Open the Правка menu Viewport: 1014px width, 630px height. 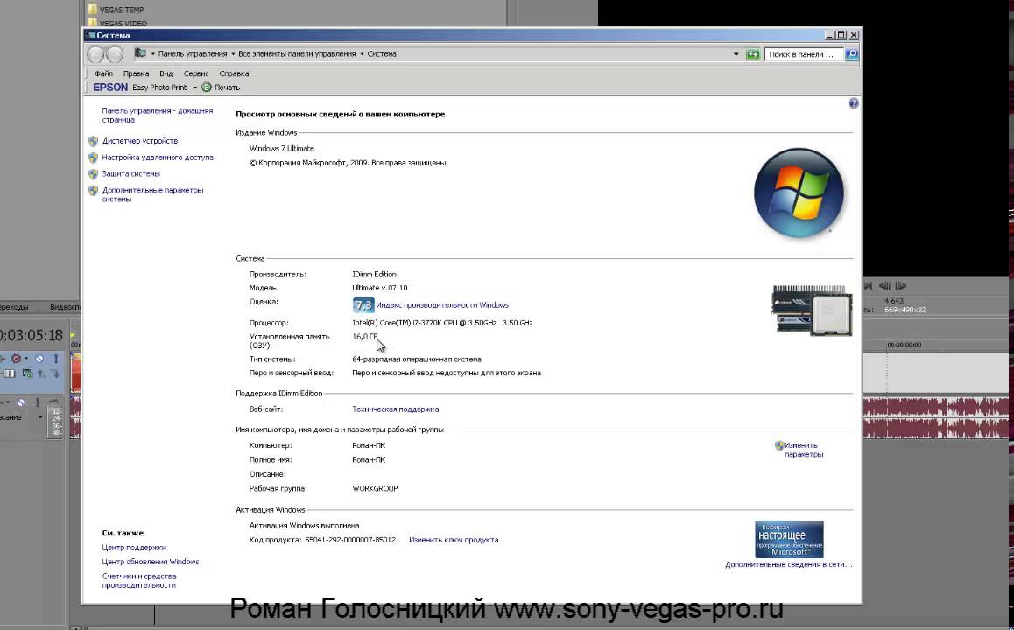click(x=136, y=73)
